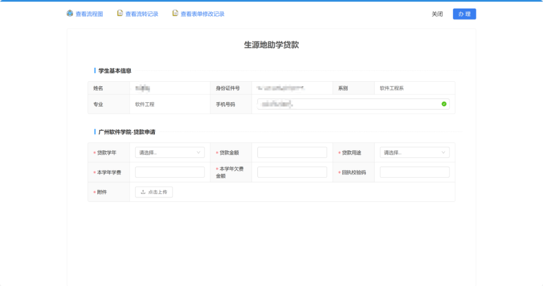Click the 点击上传 attachment button
Viewport: 543px width, 286px height.
[154, 192]
